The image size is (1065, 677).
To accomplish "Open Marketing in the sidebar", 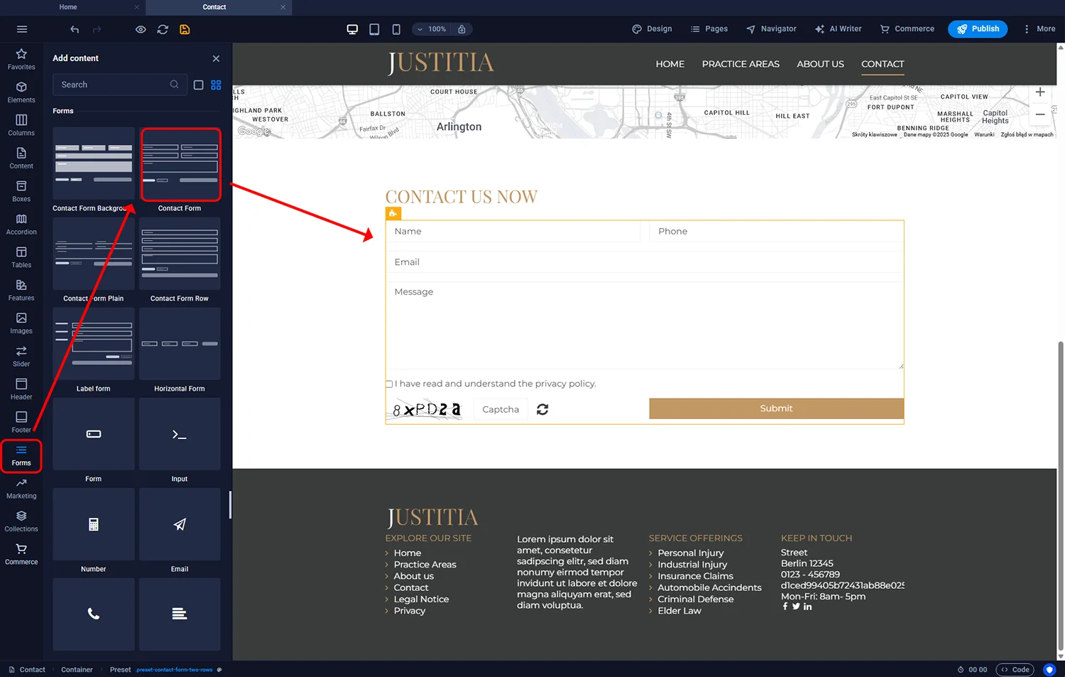I will click(21, 489).
